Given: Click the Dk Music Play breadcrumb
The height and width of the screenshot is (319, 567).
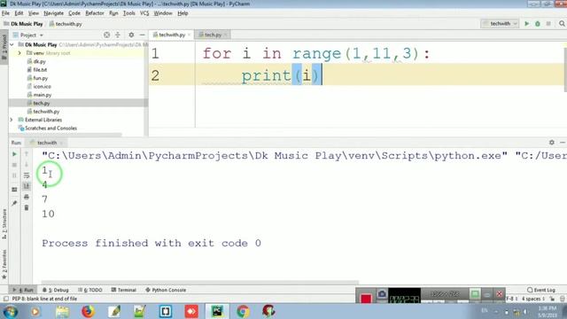Looking at the screenshot, I should [x=27, y=24].
